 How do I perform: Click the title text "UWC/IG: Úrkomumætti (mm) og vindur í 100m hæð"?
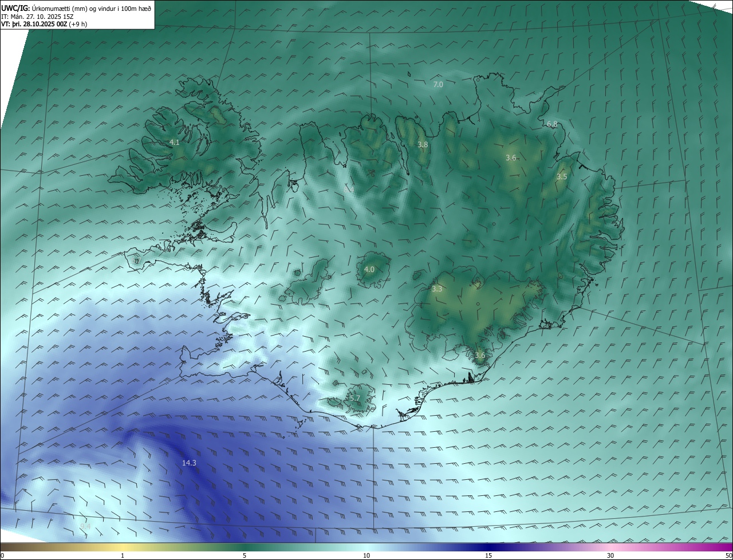pyautogui.click(x=76, y=8)
